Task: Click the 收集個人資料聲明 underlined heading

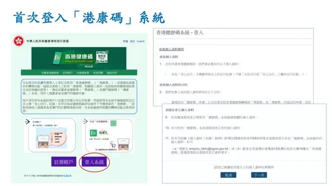Action: 172,50
